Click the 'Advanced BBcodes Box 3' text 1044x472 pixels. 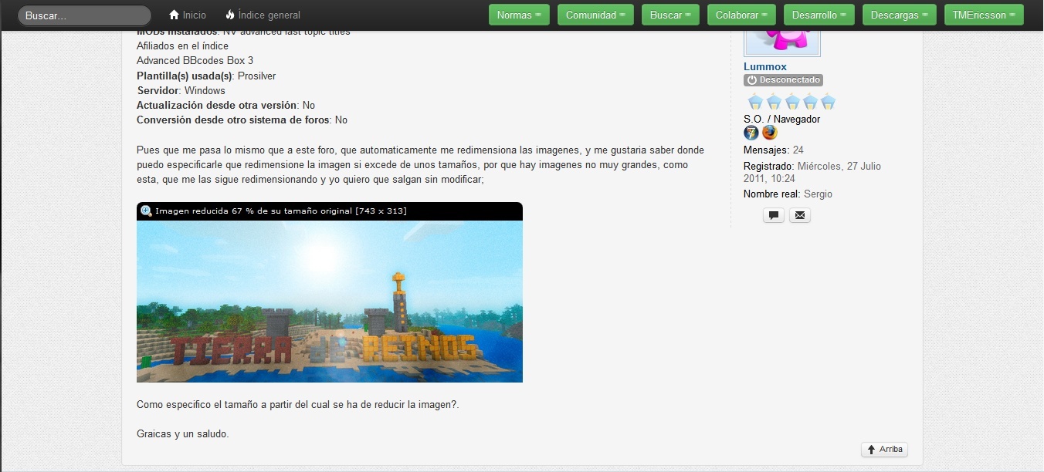195,61
